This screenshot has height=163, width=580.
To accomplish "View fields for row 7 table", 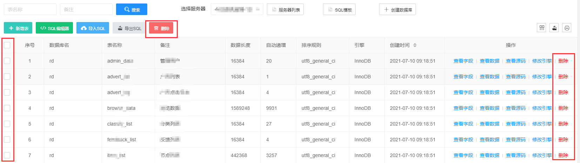I will 463,155.
